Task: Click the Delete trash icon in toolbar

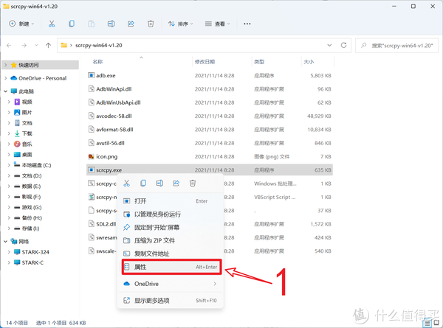Action: (151, 24)
